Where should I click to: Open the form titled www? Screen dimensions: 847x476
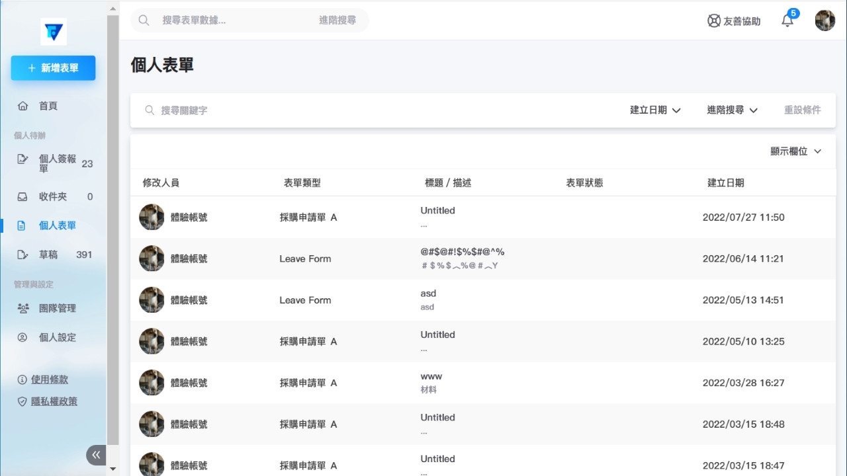coord(431,376)
